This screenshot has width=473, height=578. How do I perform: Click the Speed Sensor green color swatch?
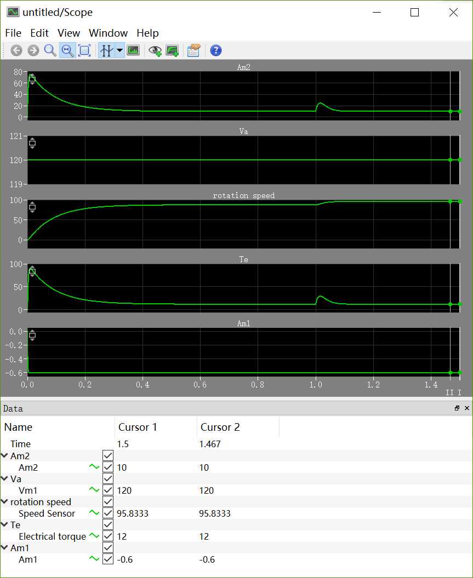[94, 513]
